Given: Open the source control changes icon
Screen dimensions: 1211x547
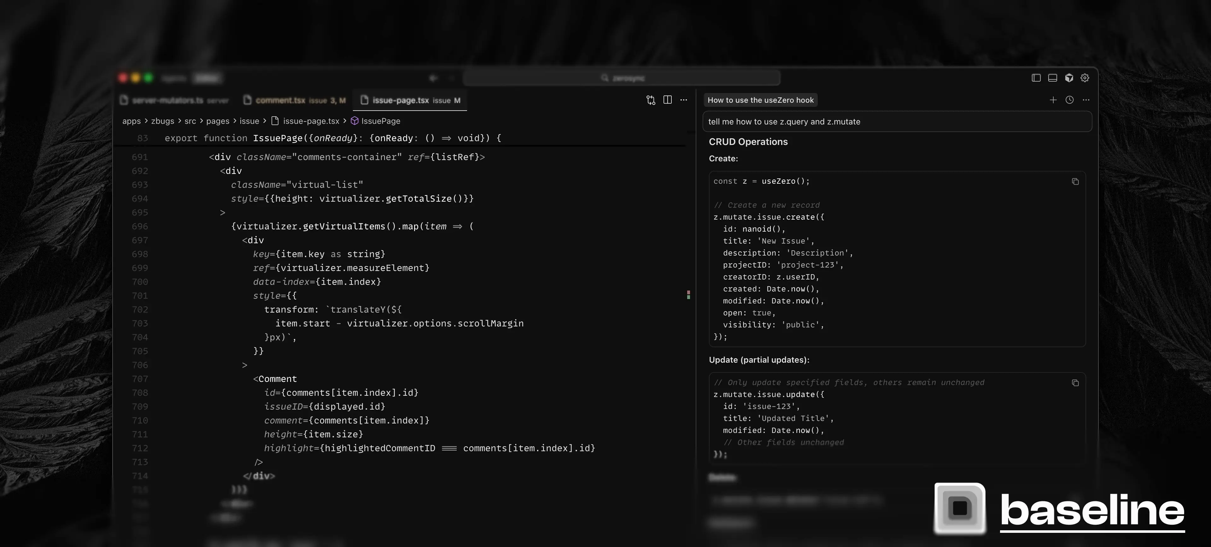Looking at the screenshot, I should [651, 100].
